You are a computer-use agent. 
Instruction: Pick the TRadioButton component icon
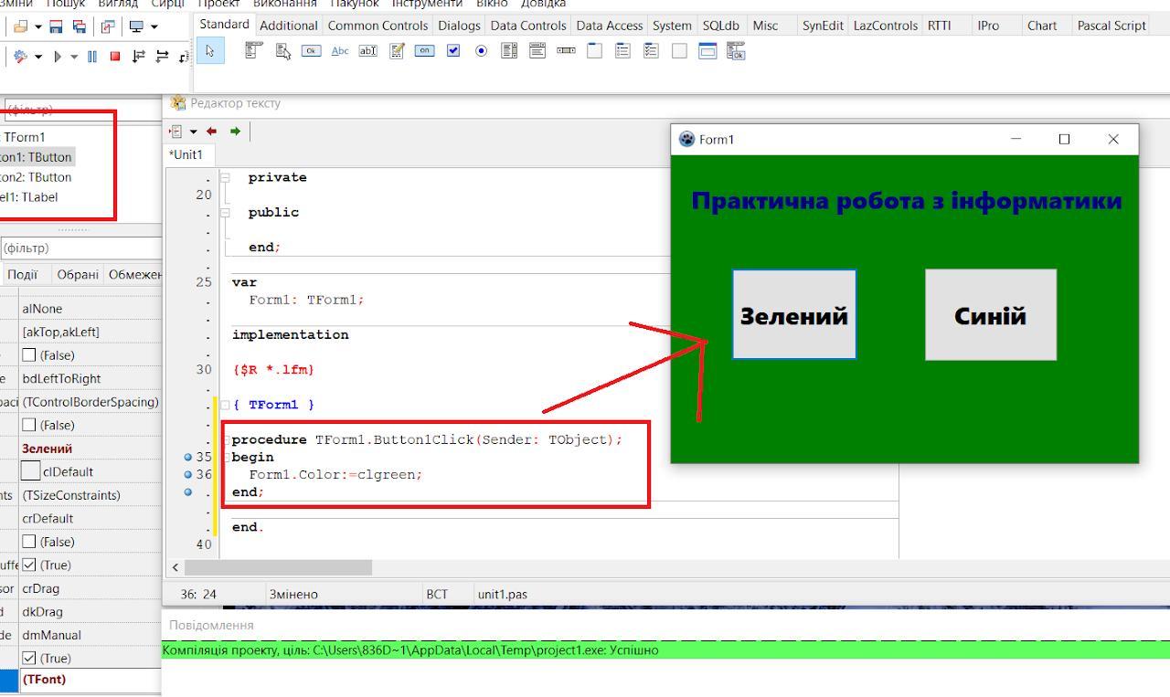tap(481, 51)
